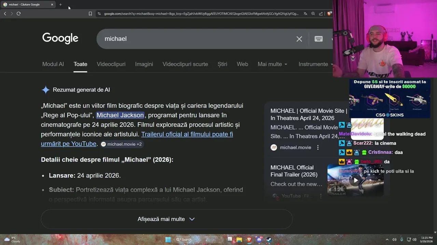Expand the Mai multe search menu
Viewport: 437px width, 245px height.
click(x=272, y=64)
